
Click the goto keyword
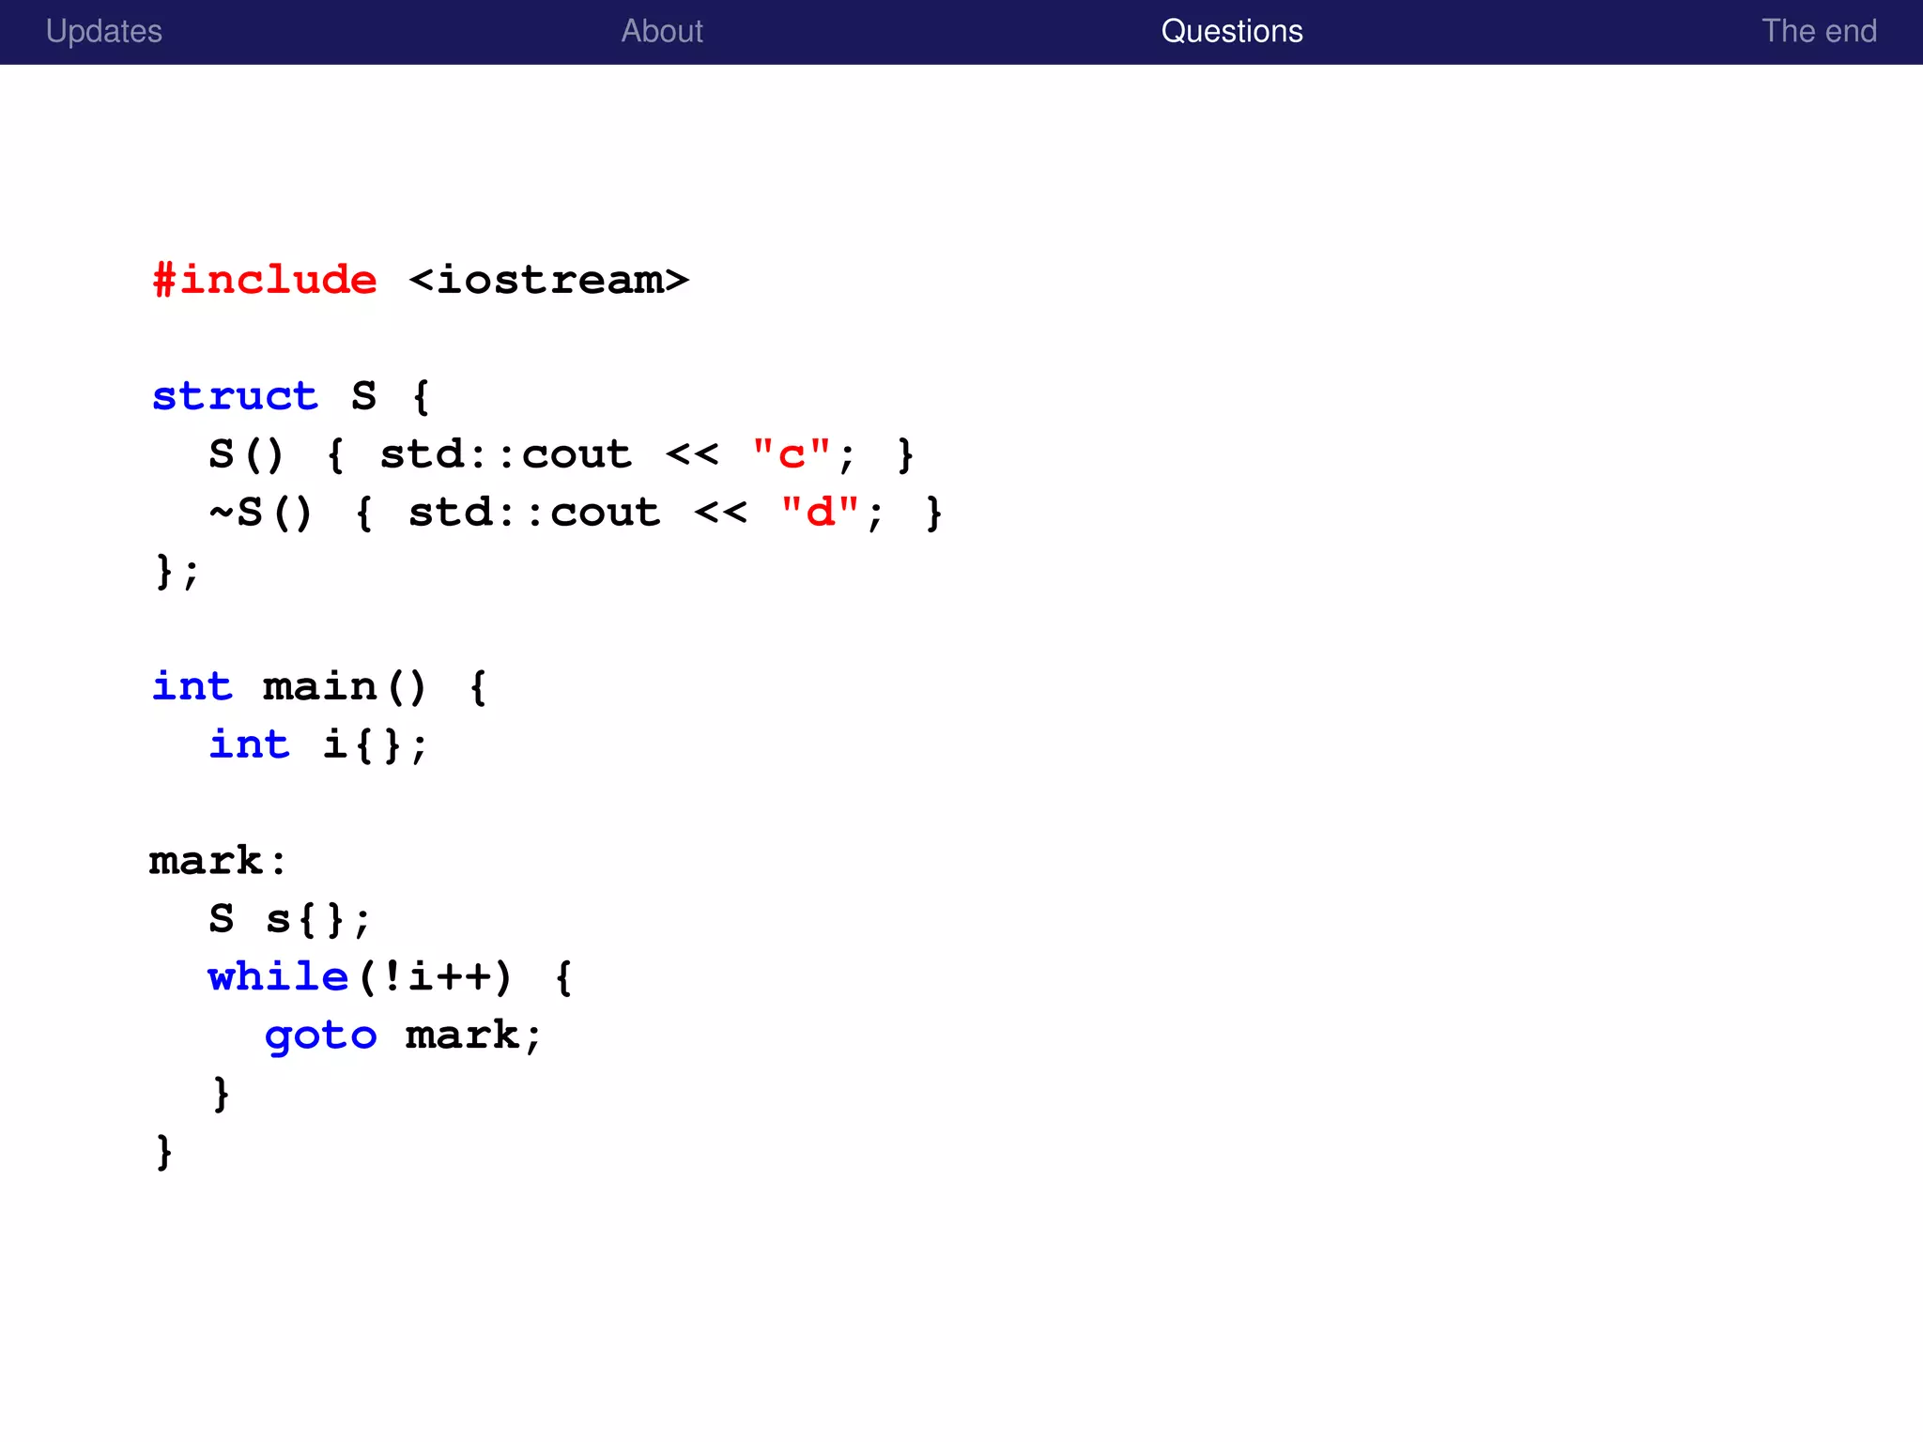(320, 1035)
